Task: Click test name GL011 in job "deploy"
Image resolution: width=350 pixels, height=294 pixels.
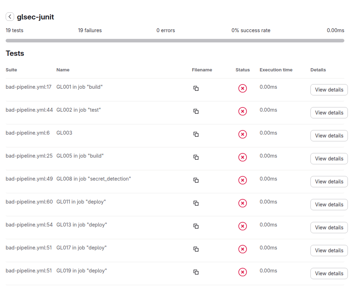Action: click(x=81, y=202)
